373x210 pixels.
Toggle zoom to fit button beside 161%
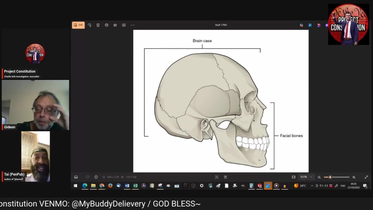click(x=293, y=177)
